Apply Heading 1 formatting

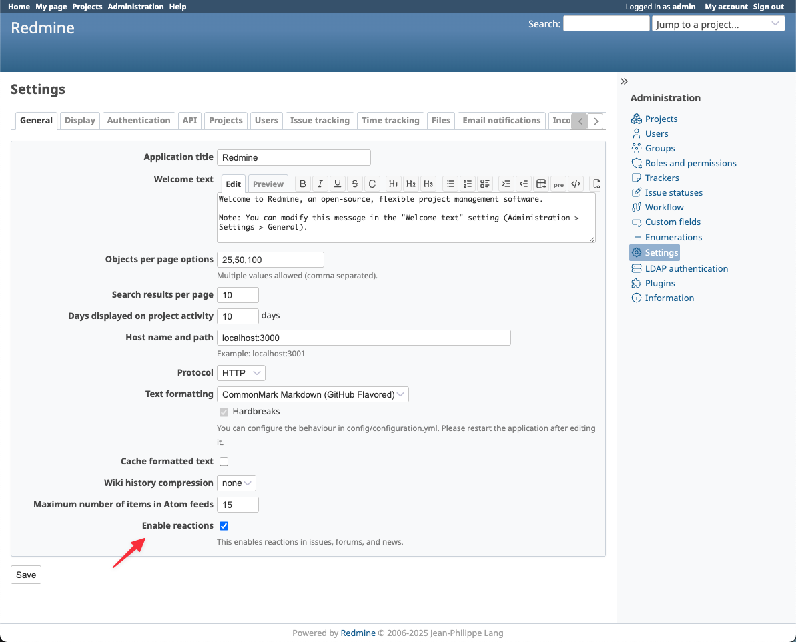click(x=394, y=184)
